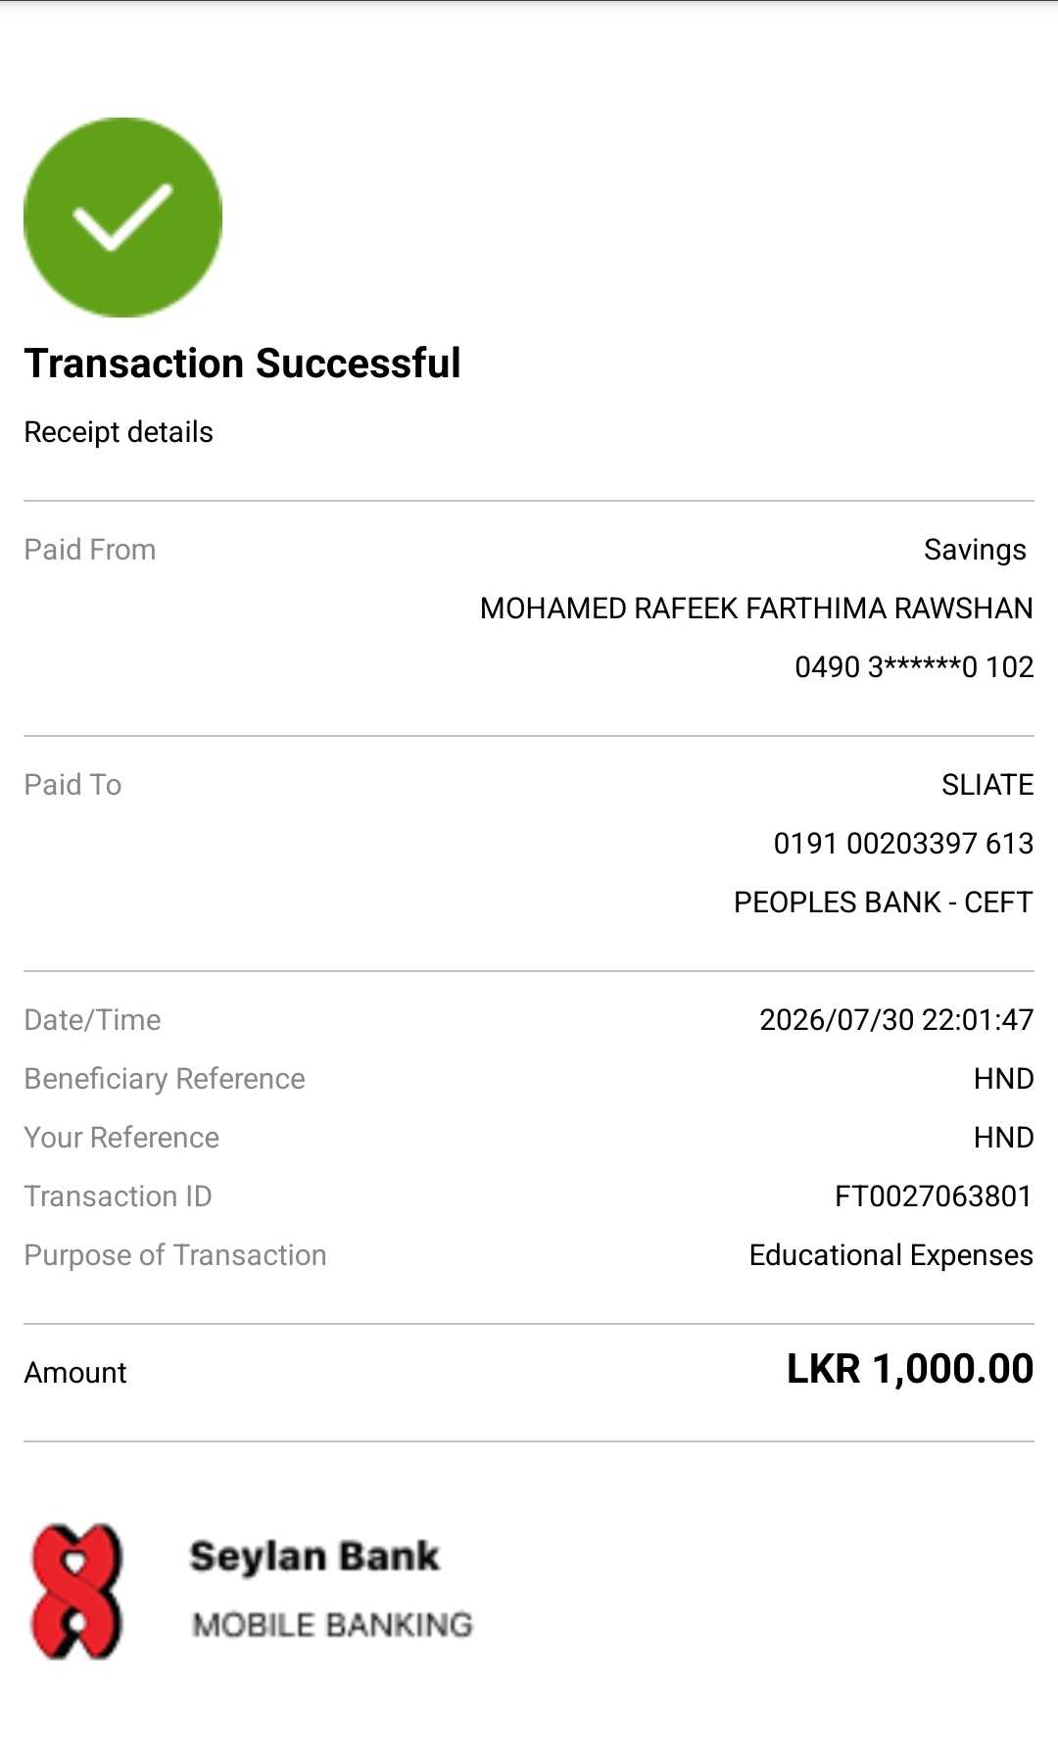Select the Seylan Bank name text

click(314, 1557)
